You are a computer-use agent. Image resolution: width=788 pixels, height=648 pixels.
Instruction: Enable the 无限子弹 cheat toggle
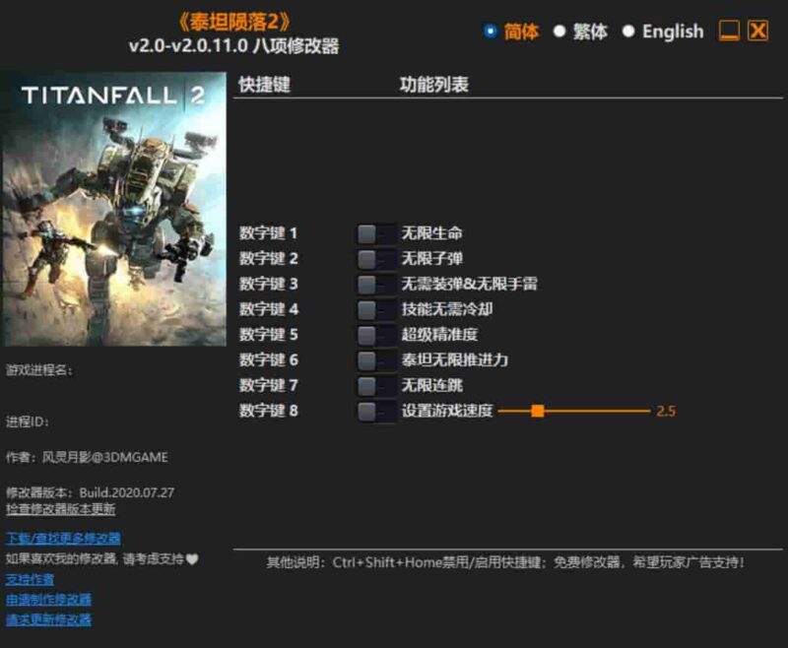[369, 259]
